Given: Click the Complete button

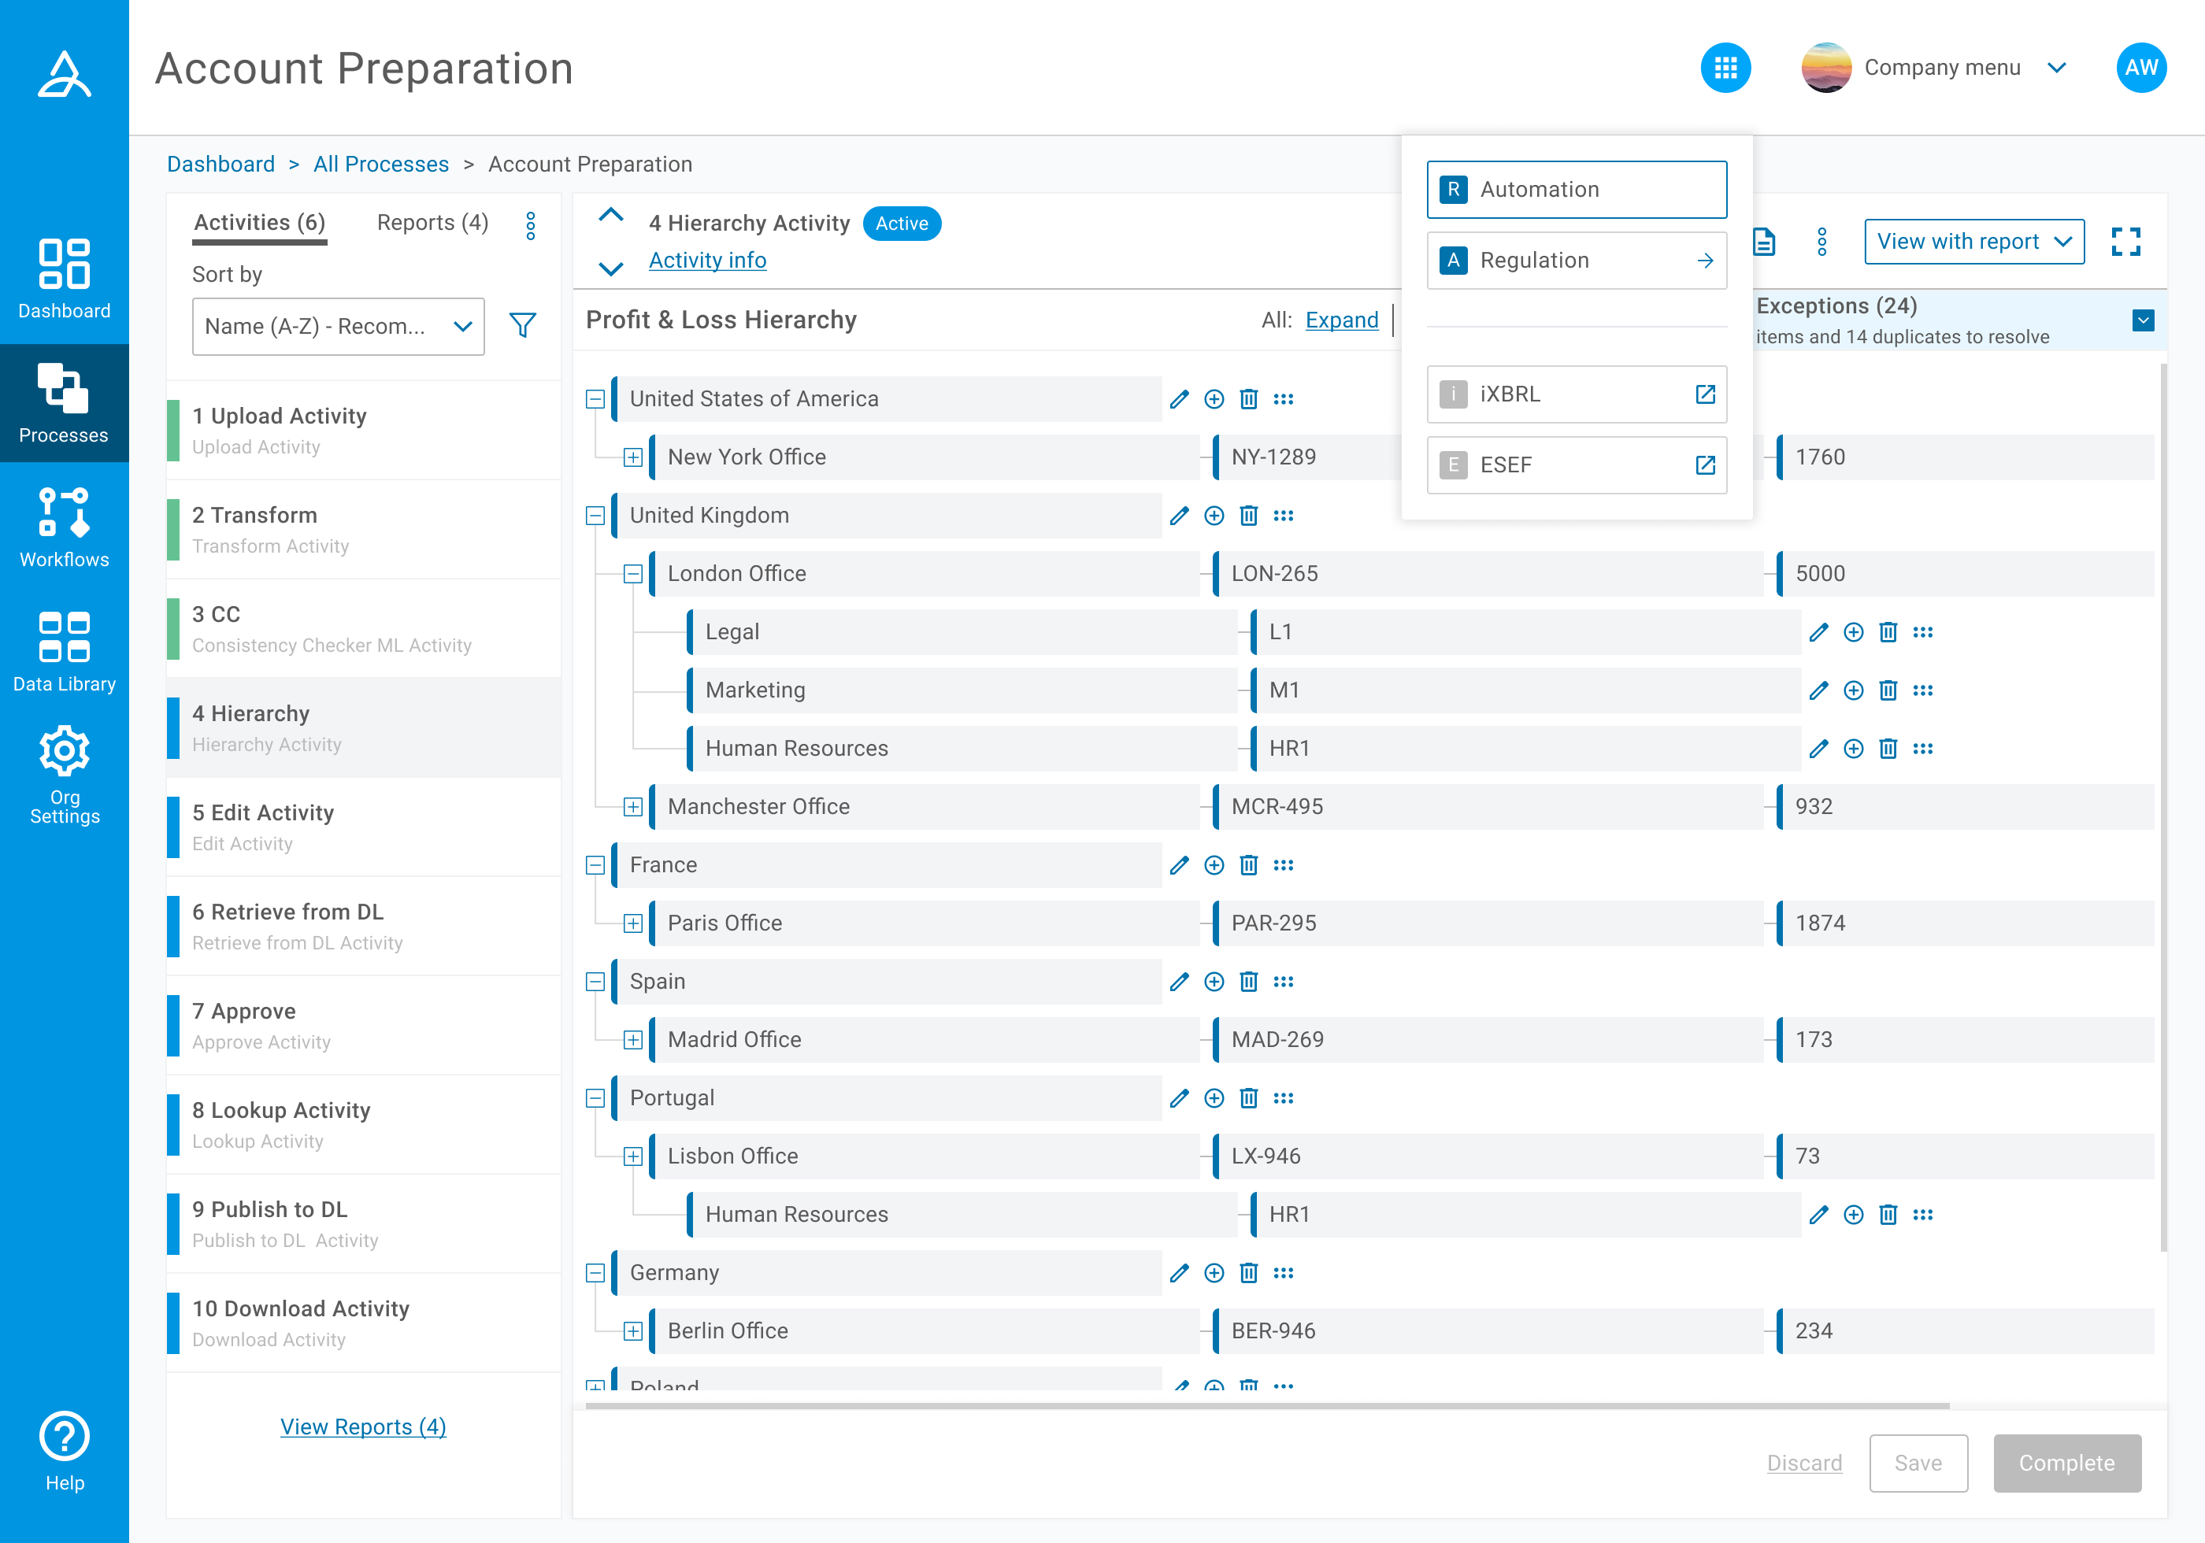Looking at the screenshot, I should pos(2066,1463).
